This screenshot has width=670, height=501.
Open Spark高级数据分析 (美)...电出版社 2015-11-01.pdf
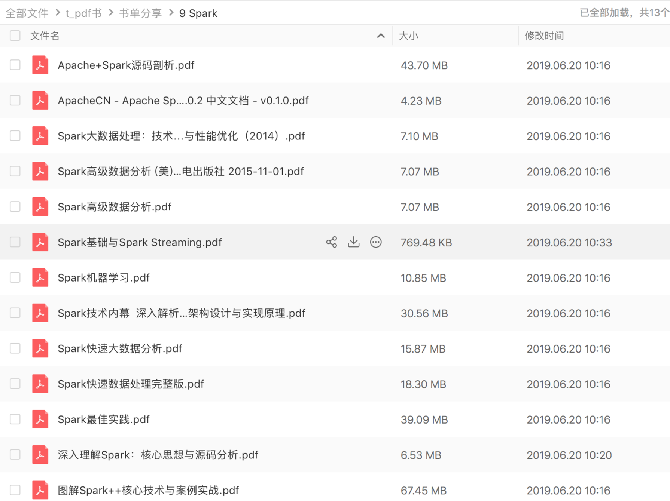[x=181, y=171]
